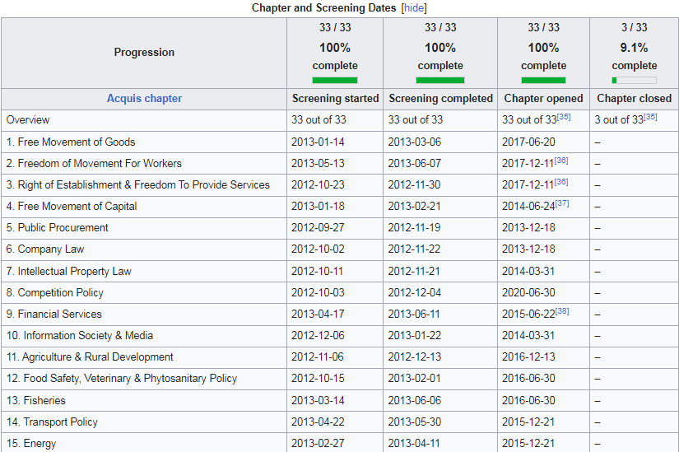Select Energy screening start date 2013-02-27
Viewport: 679px width, 452px height.
point(318,443)
